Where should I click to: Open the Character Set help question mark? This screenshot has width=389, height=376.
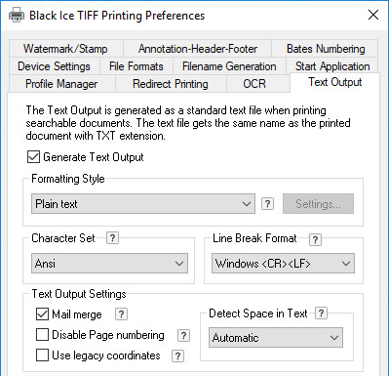click(112, 238)
